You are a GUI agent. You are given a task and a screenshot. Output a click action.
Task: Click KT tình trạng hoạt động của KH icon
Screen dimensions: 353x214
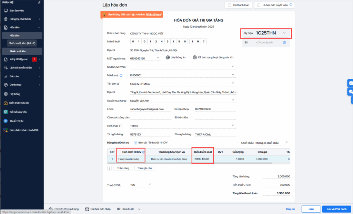click(195, 57)
